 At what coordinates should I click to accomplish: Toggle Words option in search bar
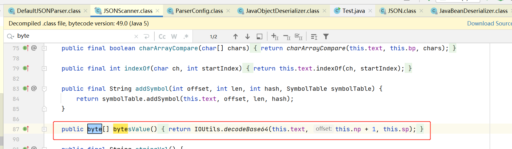click(174, 36)
